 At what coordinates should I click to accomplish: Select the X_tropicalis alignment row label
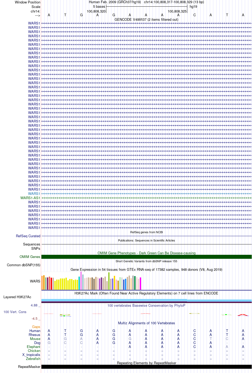pos(31,355)
